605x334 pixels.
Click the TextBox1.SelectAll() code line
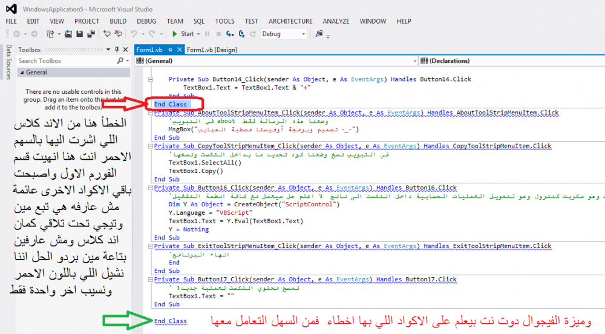[x=205, y=163]
